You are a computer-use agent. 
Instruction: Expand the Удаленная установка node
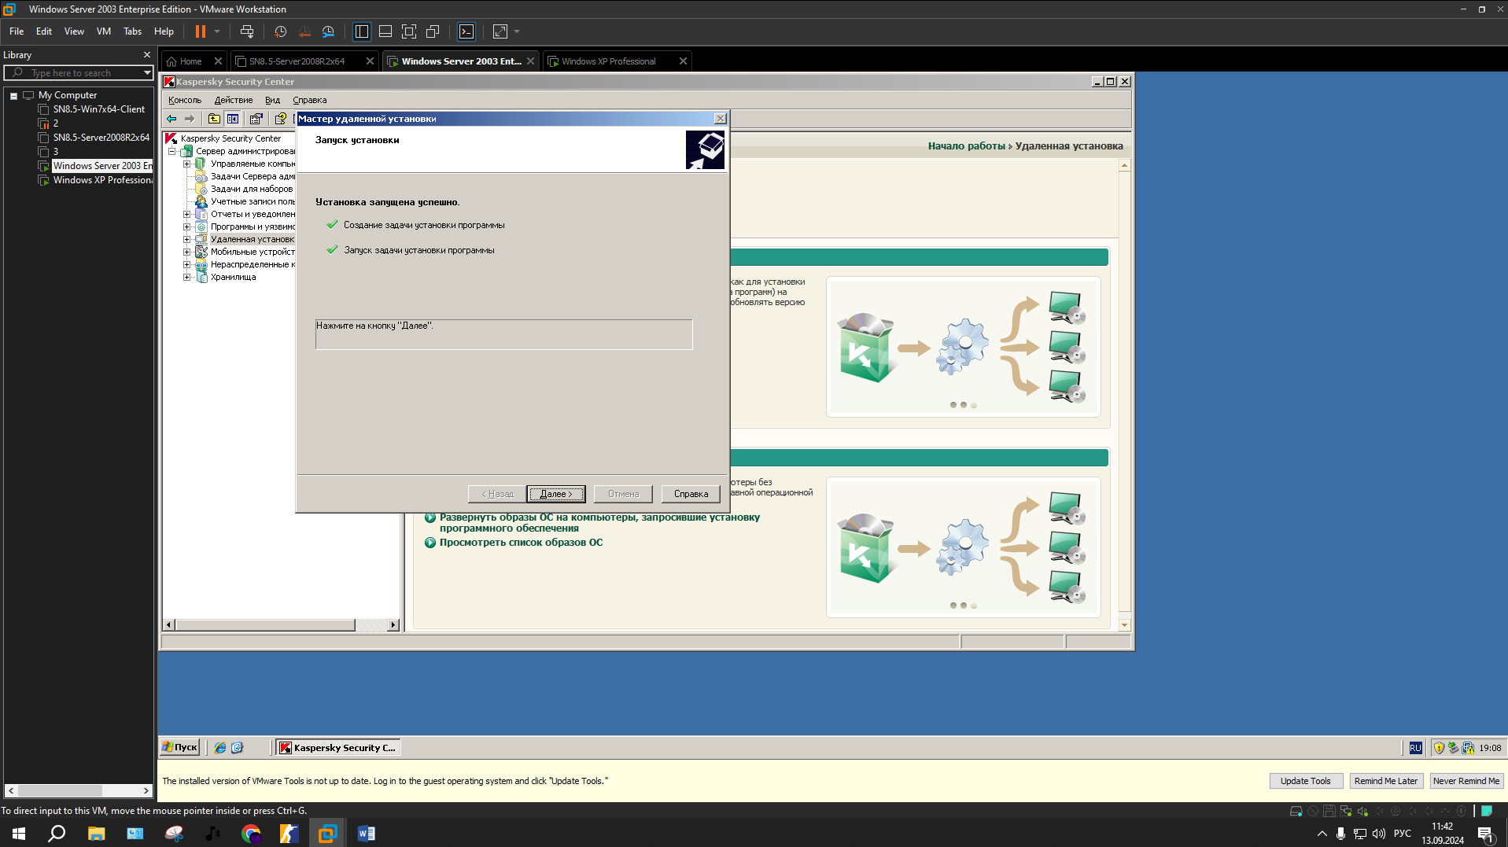[186, 239]
